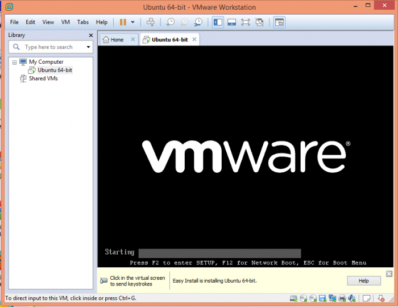Open the File menu
Viewport: 398px width, 307px height.
[14, 22]
